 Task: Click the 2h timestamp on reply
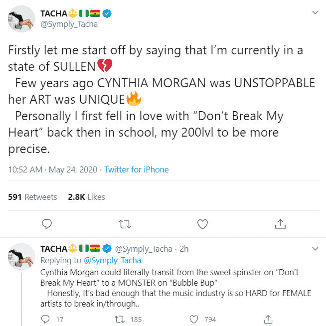(184, 249)
